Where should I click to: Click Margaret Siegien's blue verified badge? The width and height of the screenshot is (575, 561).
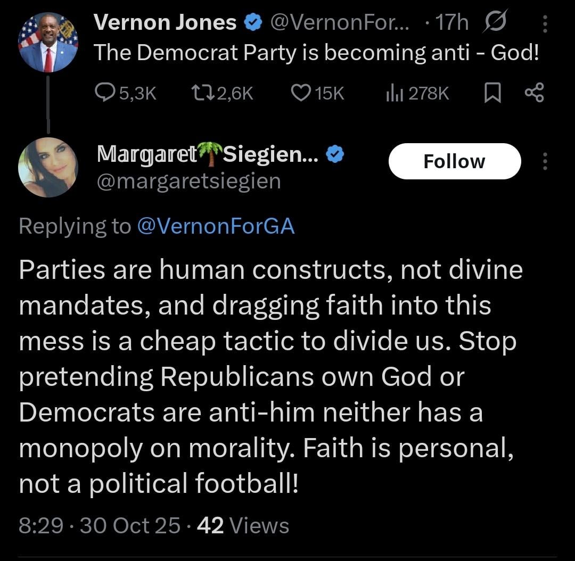(x=335, y=155)
